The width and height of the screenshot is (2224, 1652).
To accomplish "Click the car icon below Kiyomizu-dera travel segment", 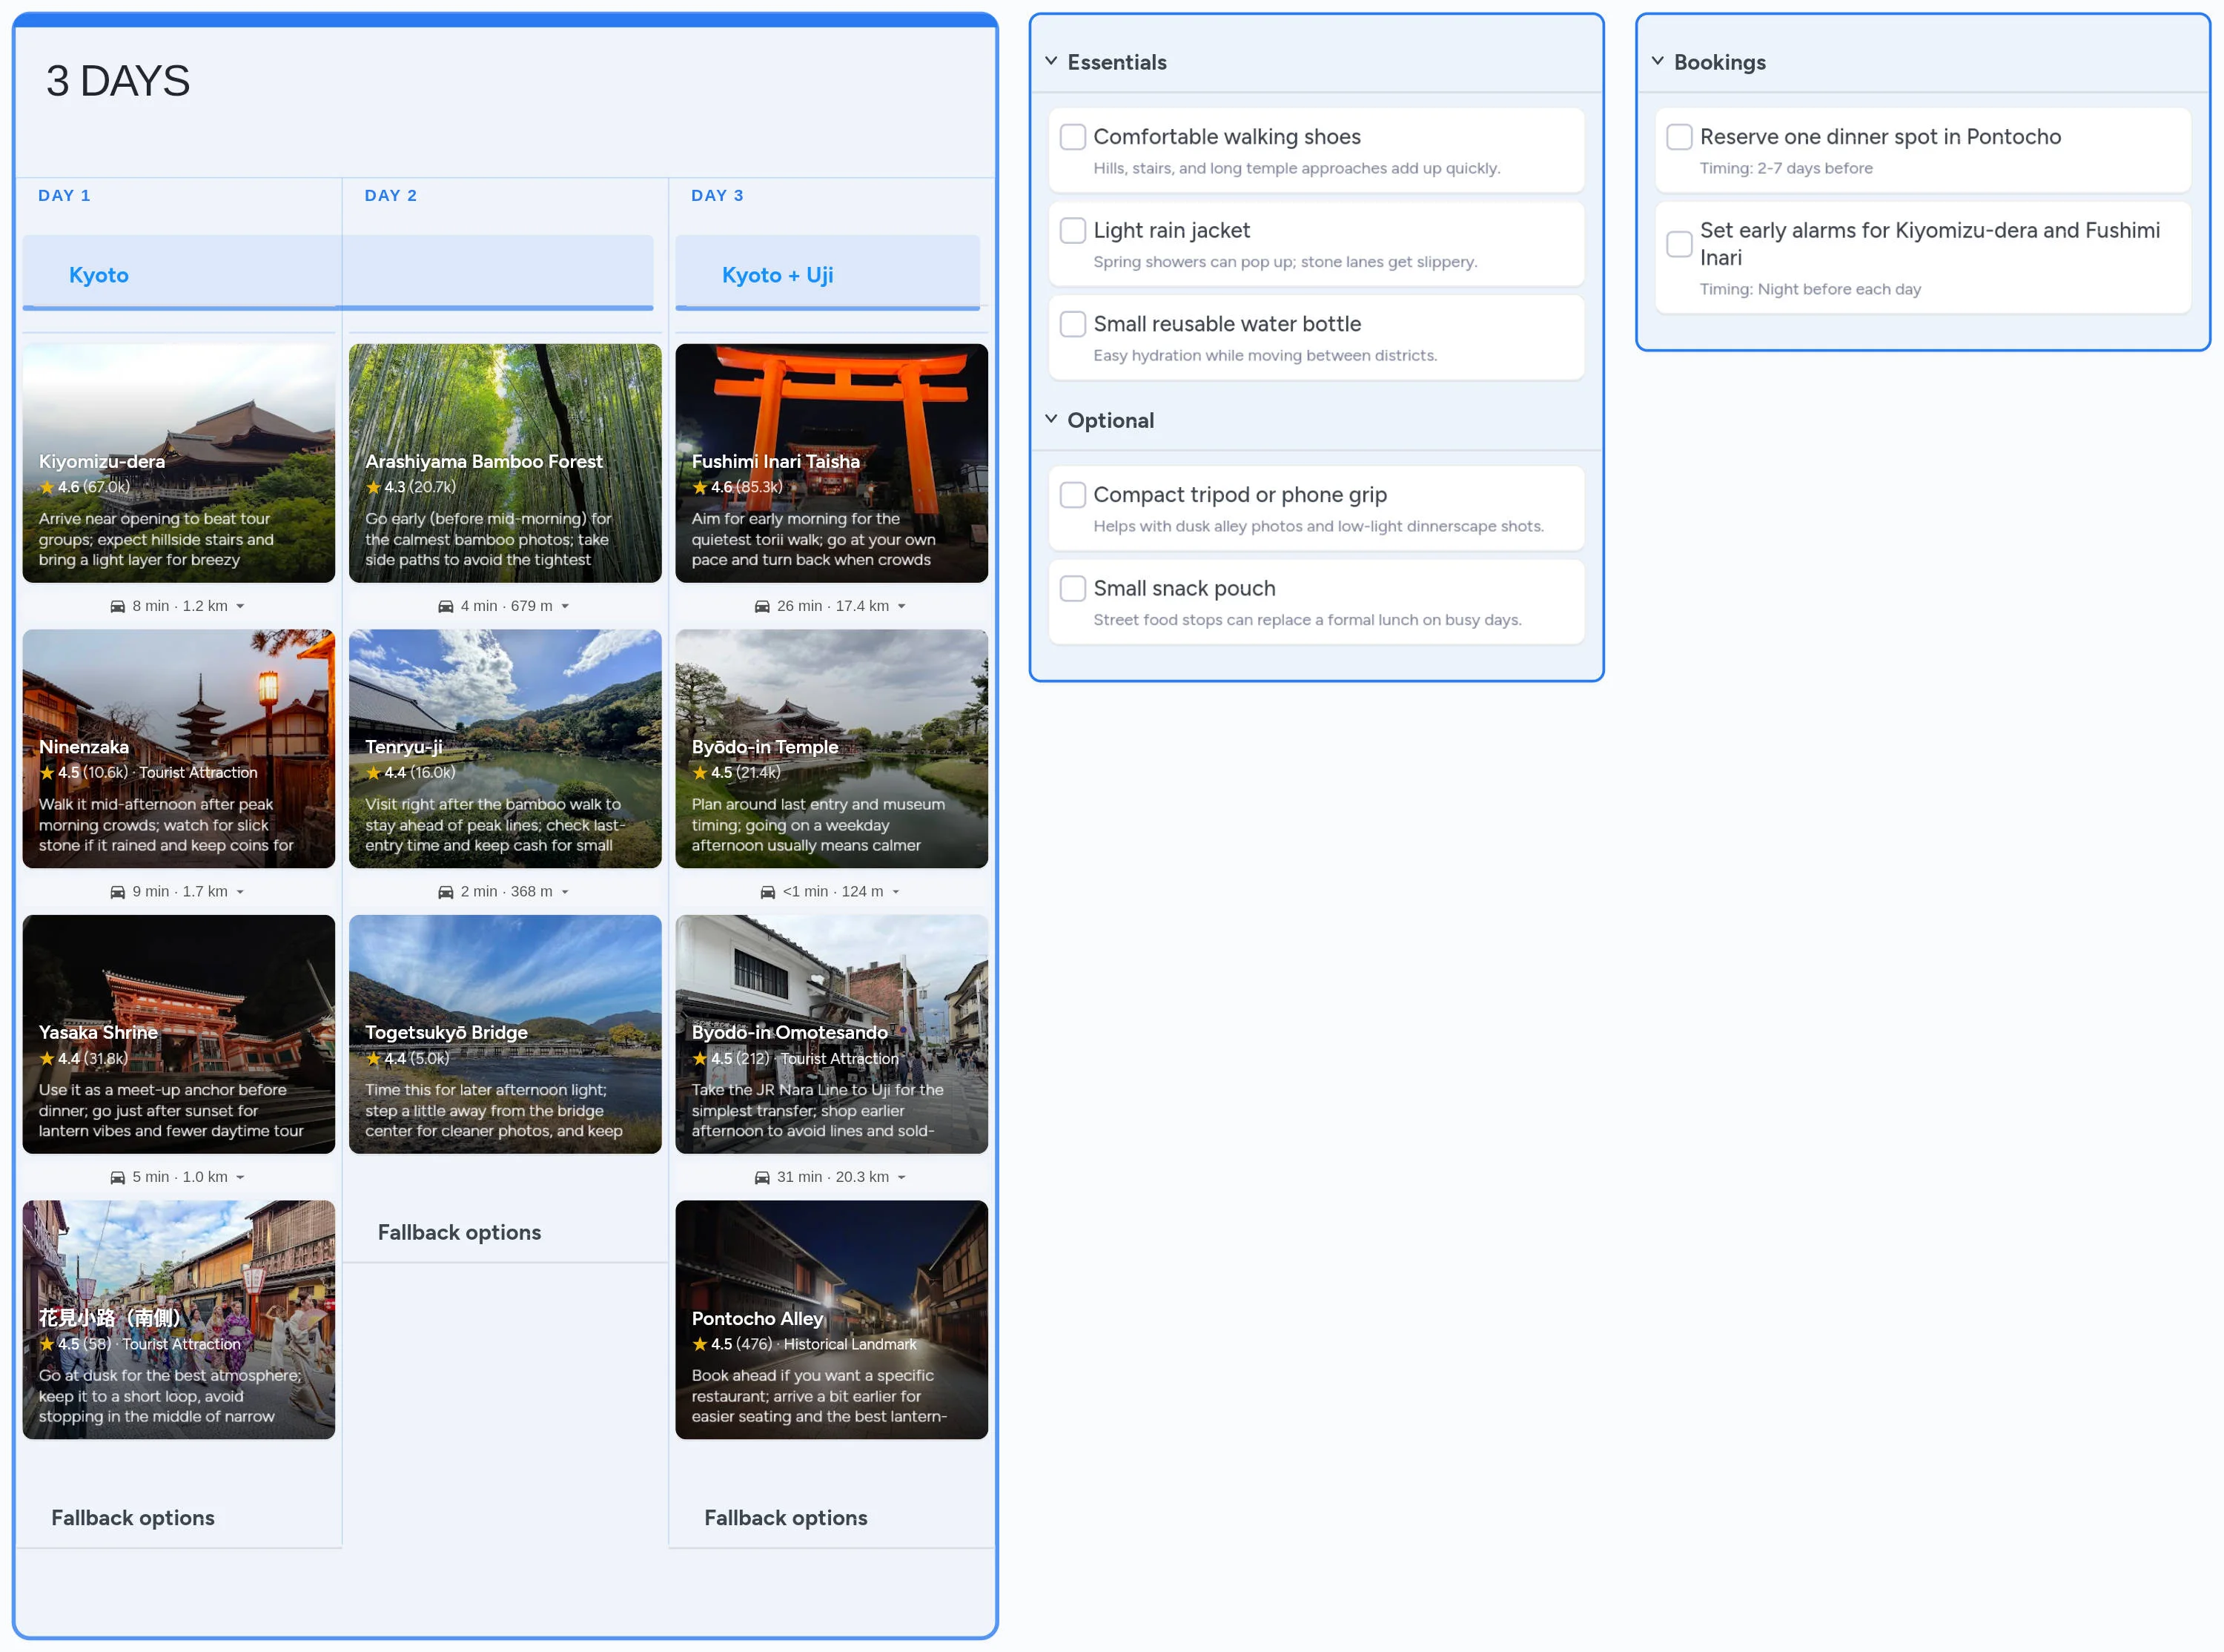I will (117, 605).
